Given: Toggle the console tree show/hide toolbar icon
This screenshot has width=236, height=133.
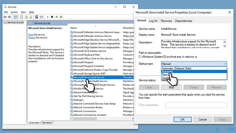Looking at the screenshot, I should click(15, 17).
